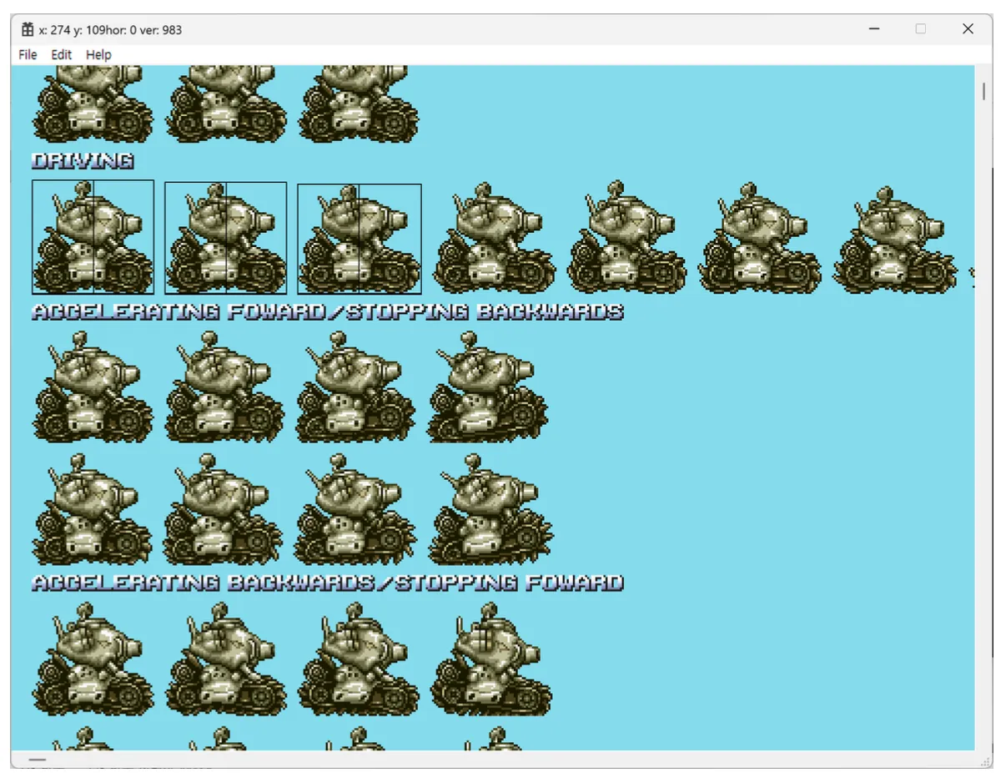Click the application icon in the title bar
The width and height of the screenshot is (1001, 773).
pos(28,29)
